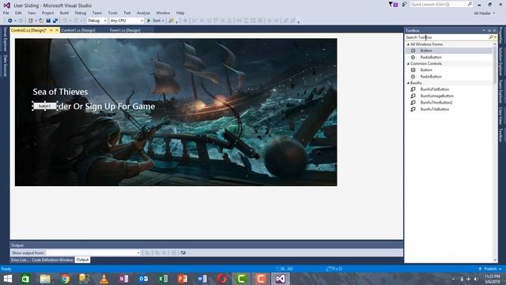The image size is (506, 285).
Task: Open the View menu
Action: point(32,13)
